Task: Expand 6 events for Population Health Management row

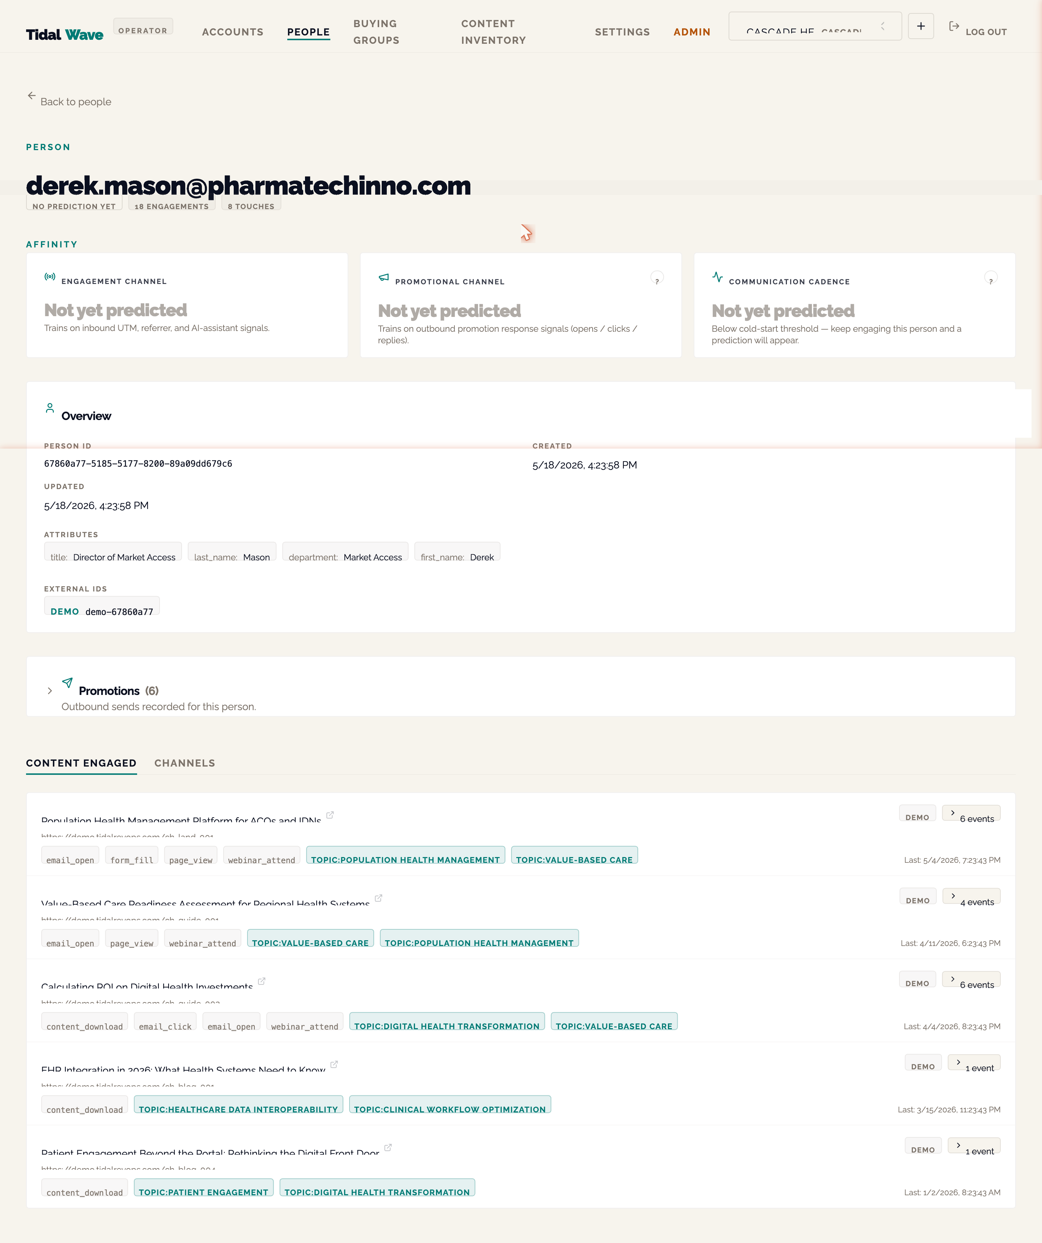Action: pyautogui.click(x=971, y=814)
